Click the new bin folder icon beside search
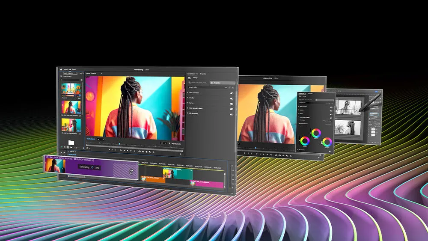 (81, 80)
